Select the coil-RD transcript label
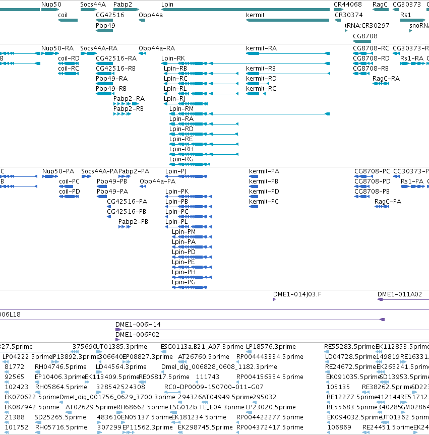The width and height of the screenshot is (429, 435). [69, 58]
